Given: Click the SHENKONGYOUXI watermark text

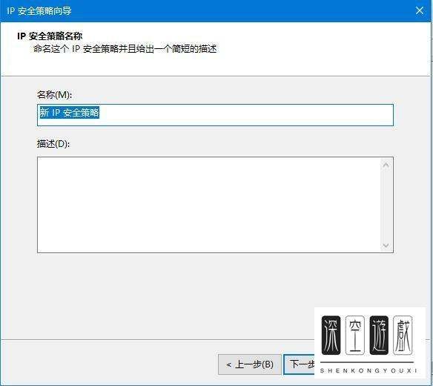Looking at the screenshot, I should pos(368,370).
